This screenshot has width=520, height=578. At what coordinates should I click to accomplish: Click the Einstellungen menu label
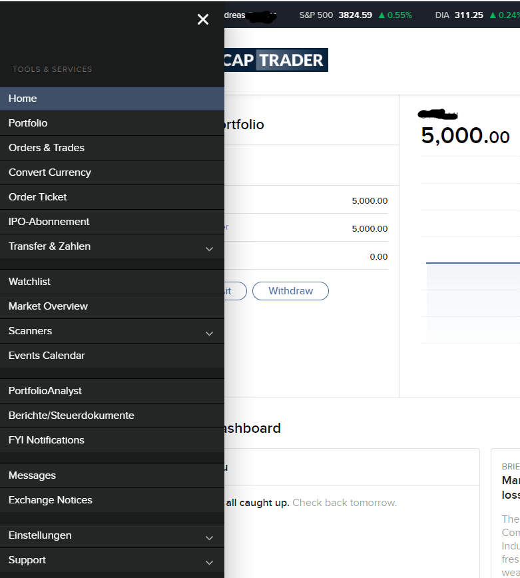click(40, 535)
